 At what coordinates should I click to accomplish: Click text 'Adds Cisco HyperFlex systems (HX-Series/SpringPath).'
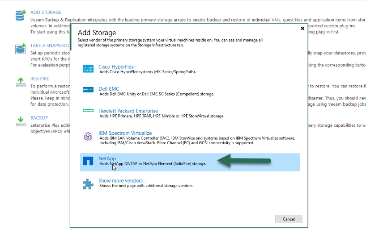click(148, 72)
